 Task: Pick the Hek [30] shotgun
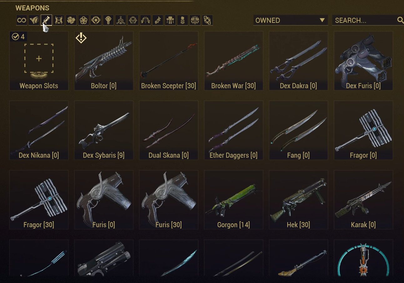coord(298,200)
